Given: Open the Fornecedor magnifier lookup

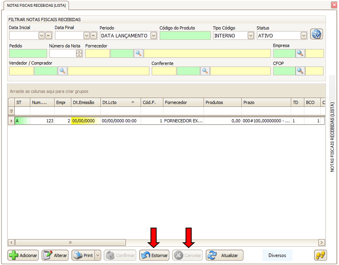Looking at the screenshot, I should (x=138, y=53).
